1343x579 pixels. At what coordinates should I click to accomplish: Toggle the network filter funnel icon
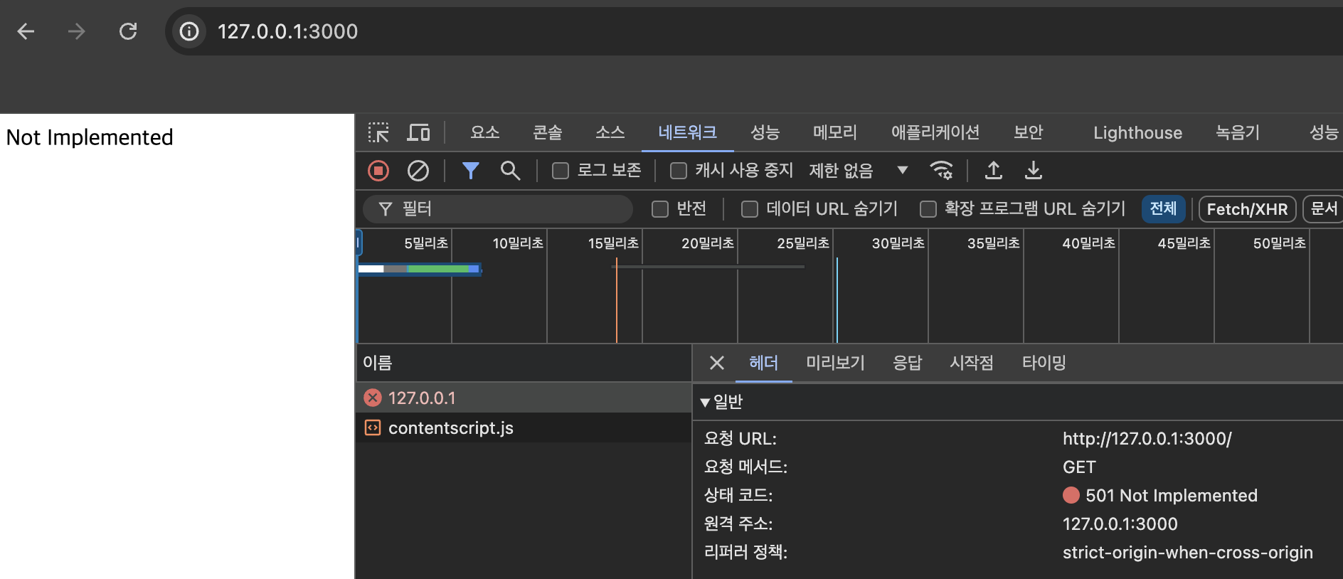470,171
